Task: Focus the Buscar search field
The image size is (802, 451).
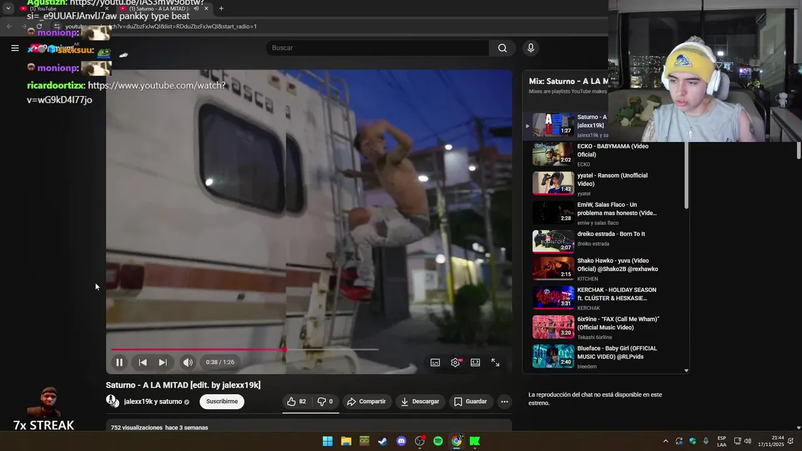Action: (378, 48)
